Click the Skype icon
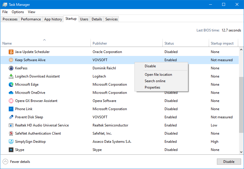Viewport: 244px width, 169px height. pos(11,150)
